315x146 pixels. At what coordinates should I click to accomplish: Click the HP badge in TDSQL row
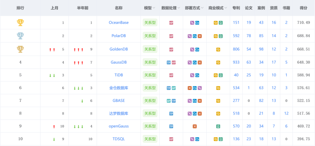click(171, 139)
